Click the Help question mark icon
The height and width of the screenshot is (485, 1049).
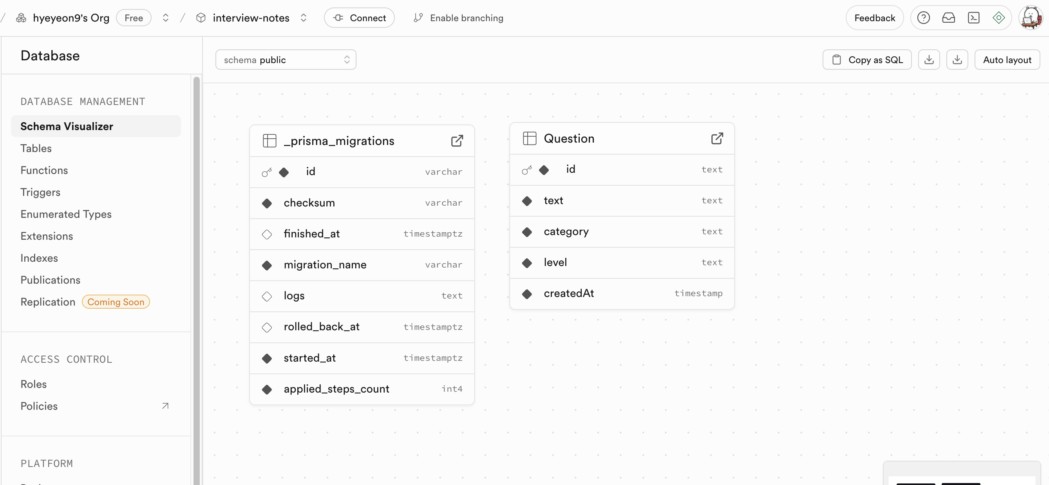point(923,18)
